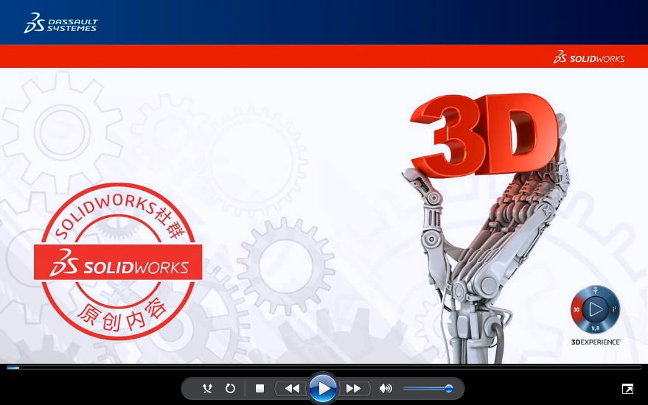The height and width of the screenshot is (405, 648).
Task: Click the fast-forward next button
Action: pos(353,389)
